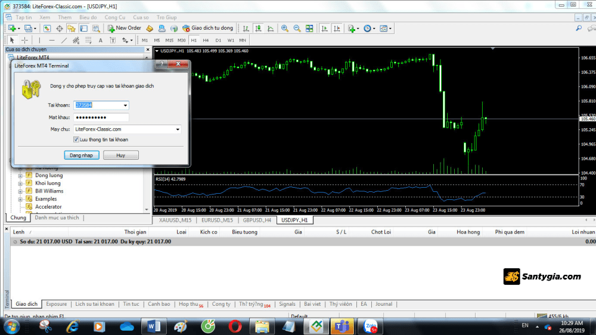Expand the 'Dong luong' tree node
Image resolution: width=596 pixels, height=335 pixels.
pyautogui.click(x=20, y=176)
